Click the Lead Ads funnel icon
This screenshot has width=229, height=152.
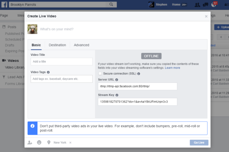[x=4, y=77]
